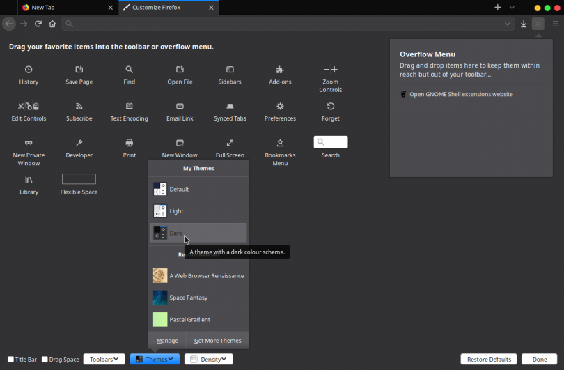Select the Forget icon
564x370 pixels.
[330, 106]
